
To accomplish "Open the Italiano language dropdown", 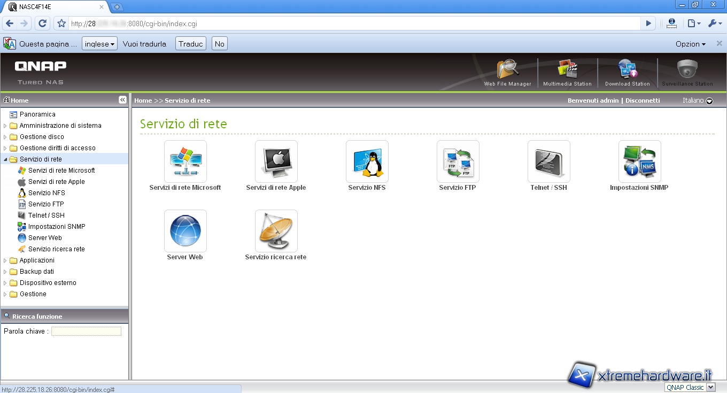I will click(x=709, y=101).
